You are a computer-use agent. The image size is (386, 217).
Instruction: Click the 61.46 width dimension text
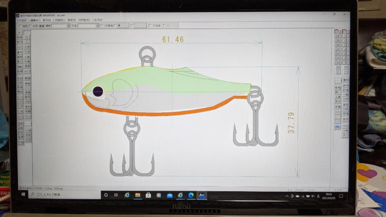coord(173,39)
